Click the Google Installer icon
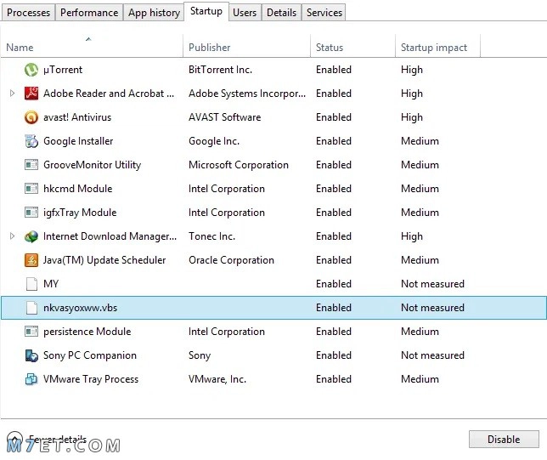547x460 pixels. (x=31, y=141)
